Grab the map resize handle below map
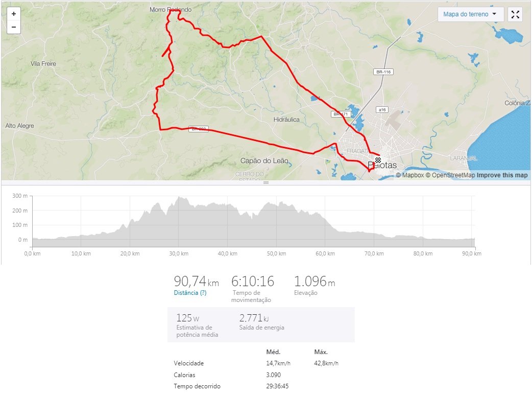The width and height of the screenshot is (532, 396). [266, 183]
